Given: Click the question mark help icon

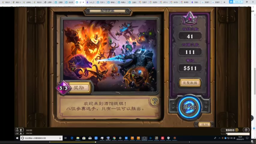Looking at the screenshot, I should pos(154,101).
